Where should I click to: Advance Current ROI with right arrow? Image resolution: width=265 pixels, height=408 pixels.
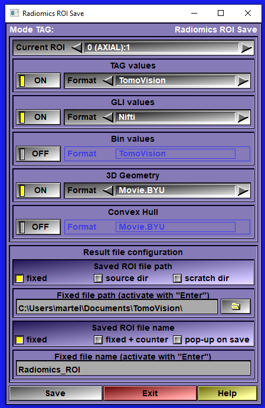(246, 48)
